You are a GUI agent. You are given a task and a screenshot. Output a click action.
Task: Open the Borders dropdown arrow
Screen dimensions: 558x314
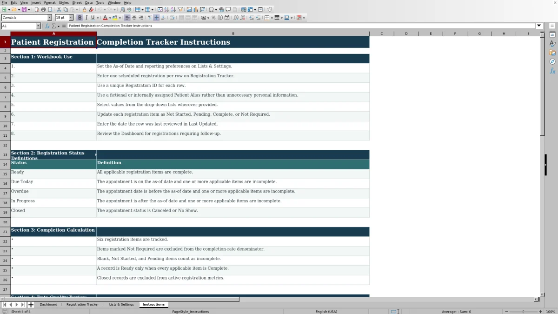pyautogui.click(x=272, y=18)
